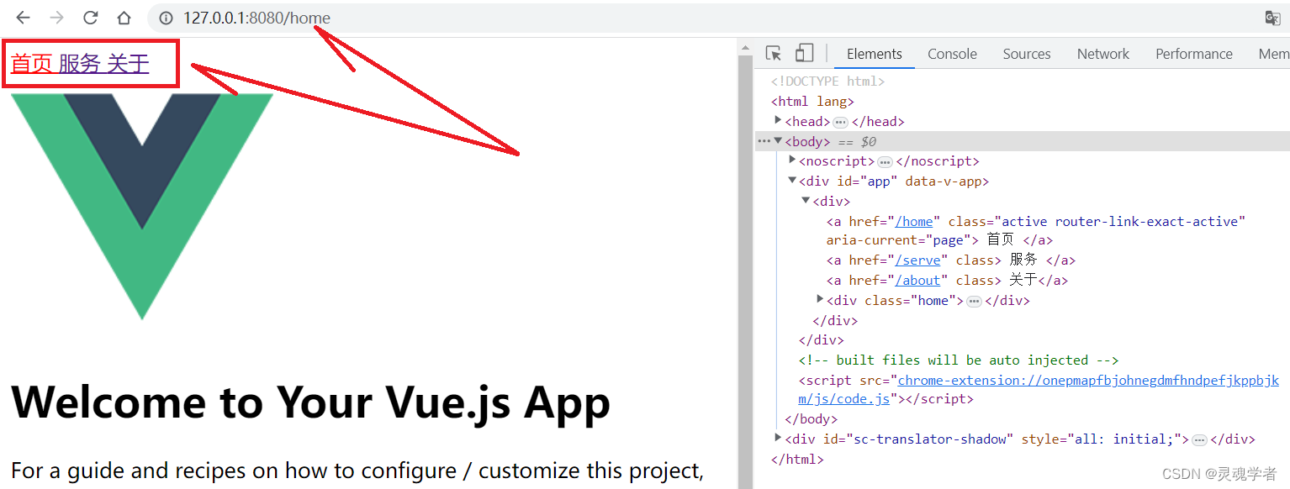Follow the /about href link in Elements
Screen dimensions: 1290x489
918,281
